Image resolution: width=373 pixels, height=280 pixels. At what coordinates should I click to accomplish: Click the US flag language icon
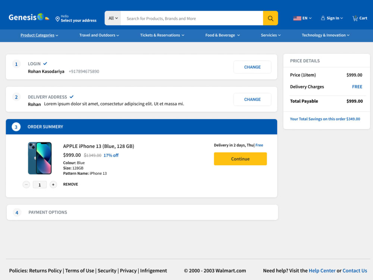click(297, 18)
